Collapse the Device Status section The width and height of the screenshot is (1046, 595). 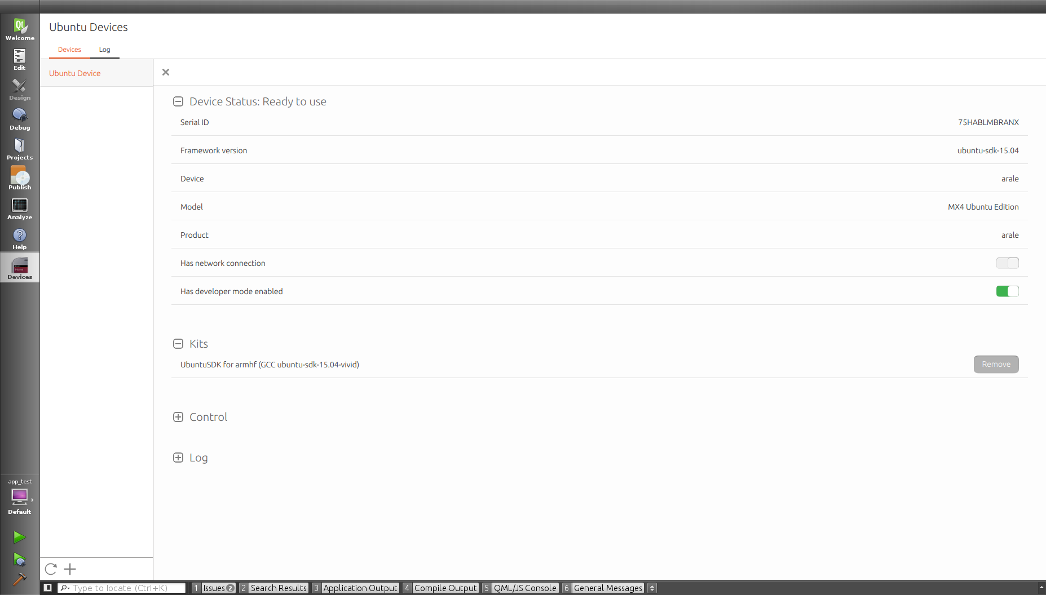(178, 101)
